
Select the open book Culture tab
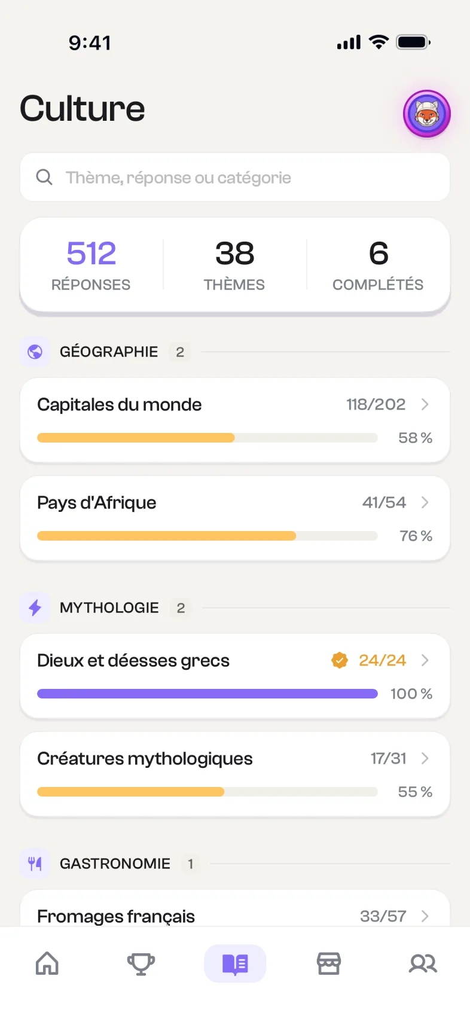point(235,963)
